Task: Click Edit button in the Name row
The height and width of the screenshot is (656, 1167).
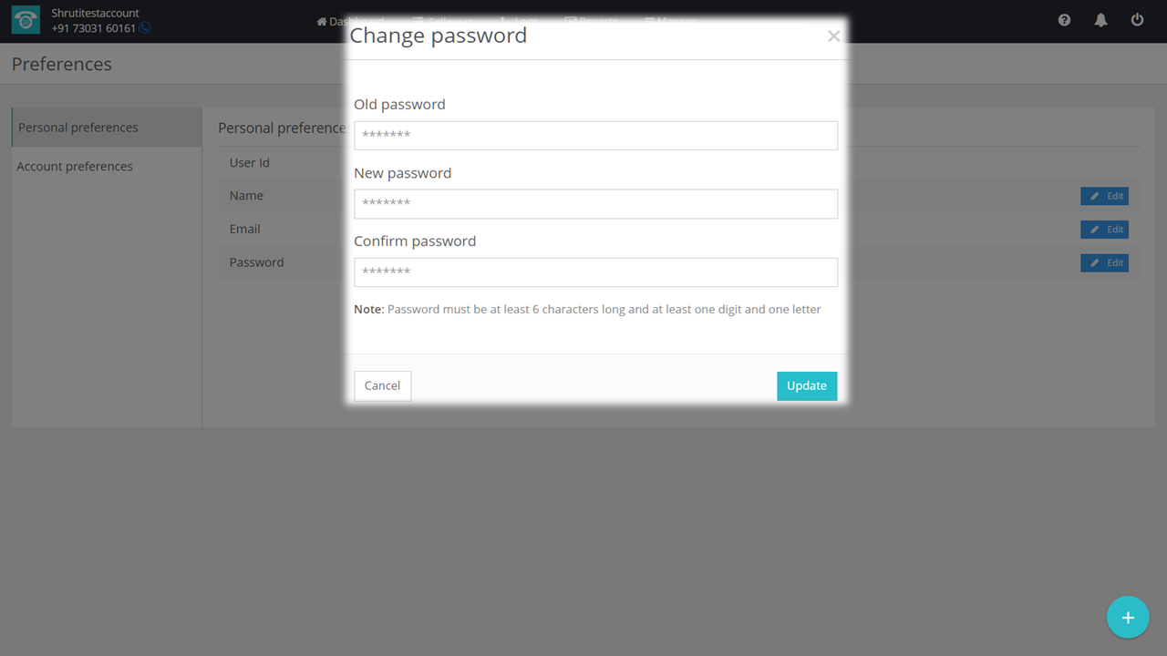Action: 1104,196
